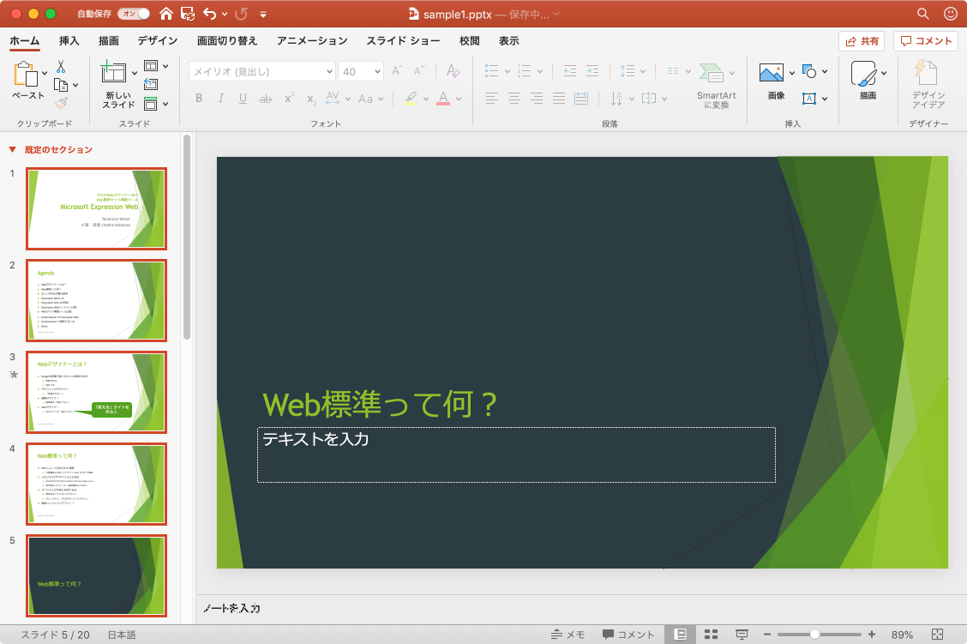Click the Format Painter brush icon
967x644 pixels.
point(61,103)
